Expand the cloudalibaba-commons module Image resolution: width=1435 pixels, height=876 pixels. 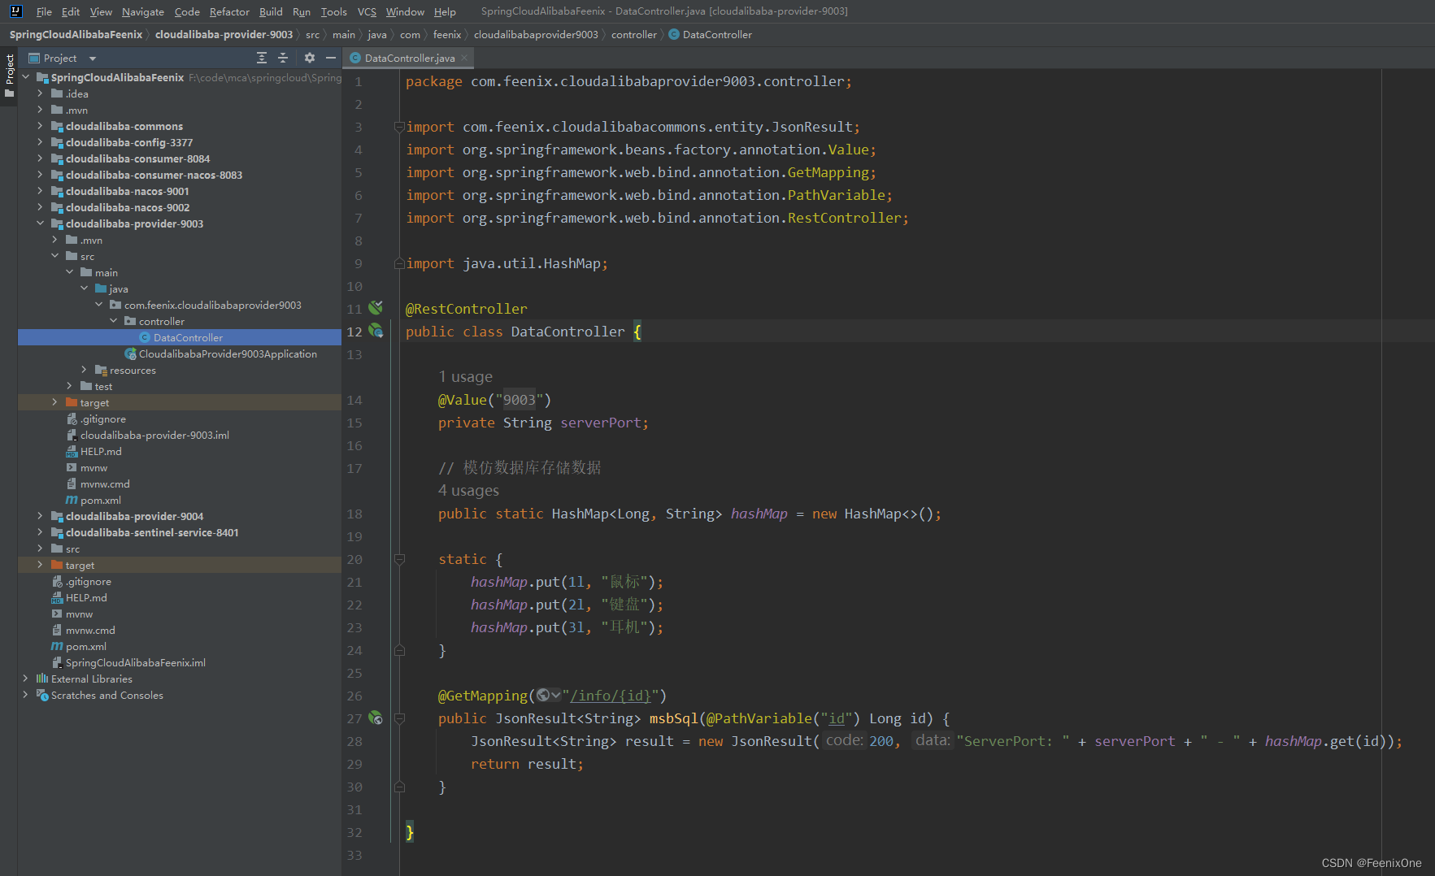click(x=40, y=126)
